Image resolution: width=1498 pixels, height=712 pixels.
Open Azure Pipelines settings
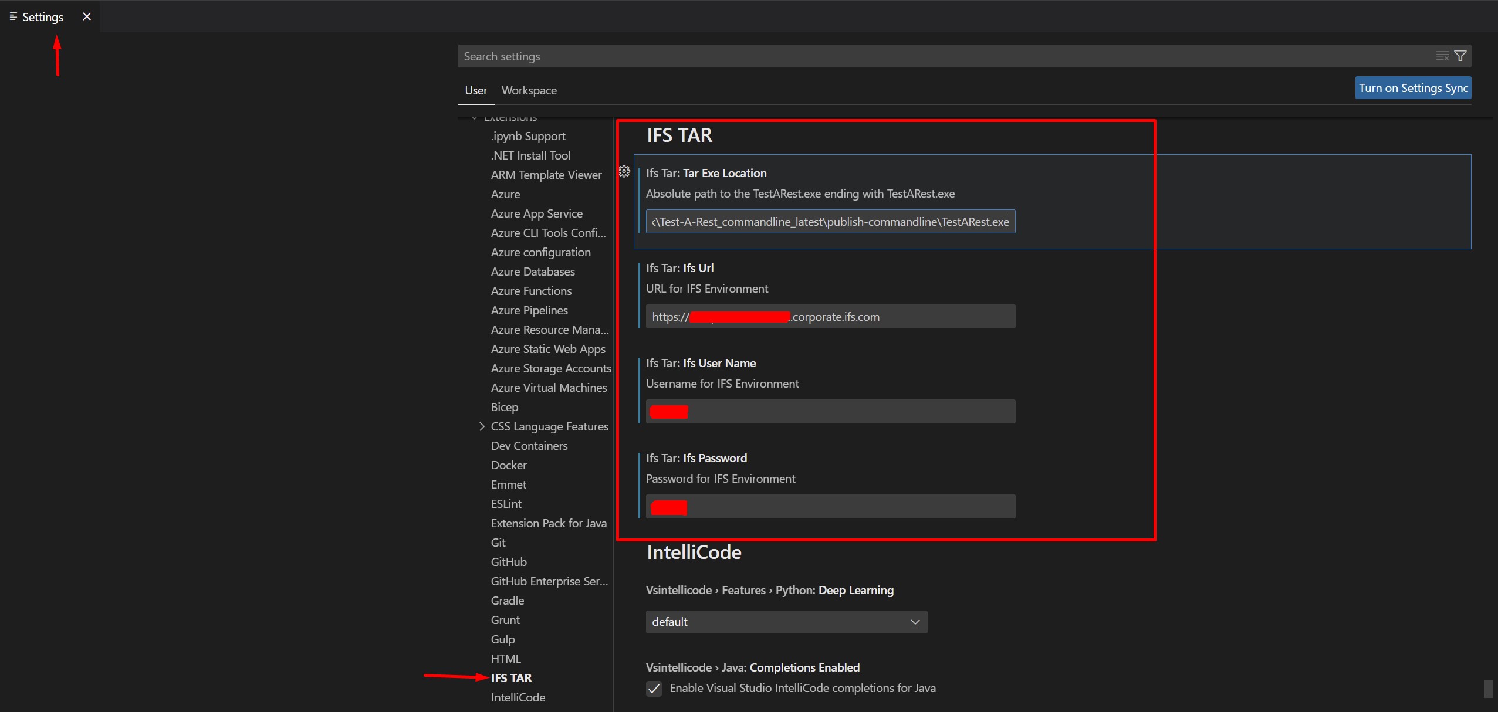tap(529, 310)
